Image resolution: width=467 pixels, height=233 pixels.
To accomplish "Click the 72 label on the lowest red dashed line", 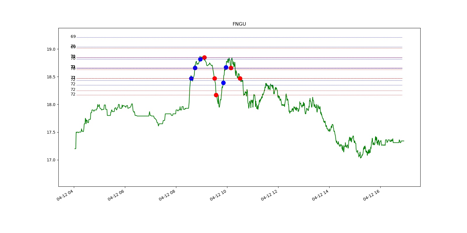I will click(x=73, y=94).
